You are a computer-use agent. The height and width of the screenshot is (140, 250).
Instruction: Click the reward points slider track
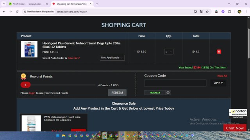click(x=63, y=85)
